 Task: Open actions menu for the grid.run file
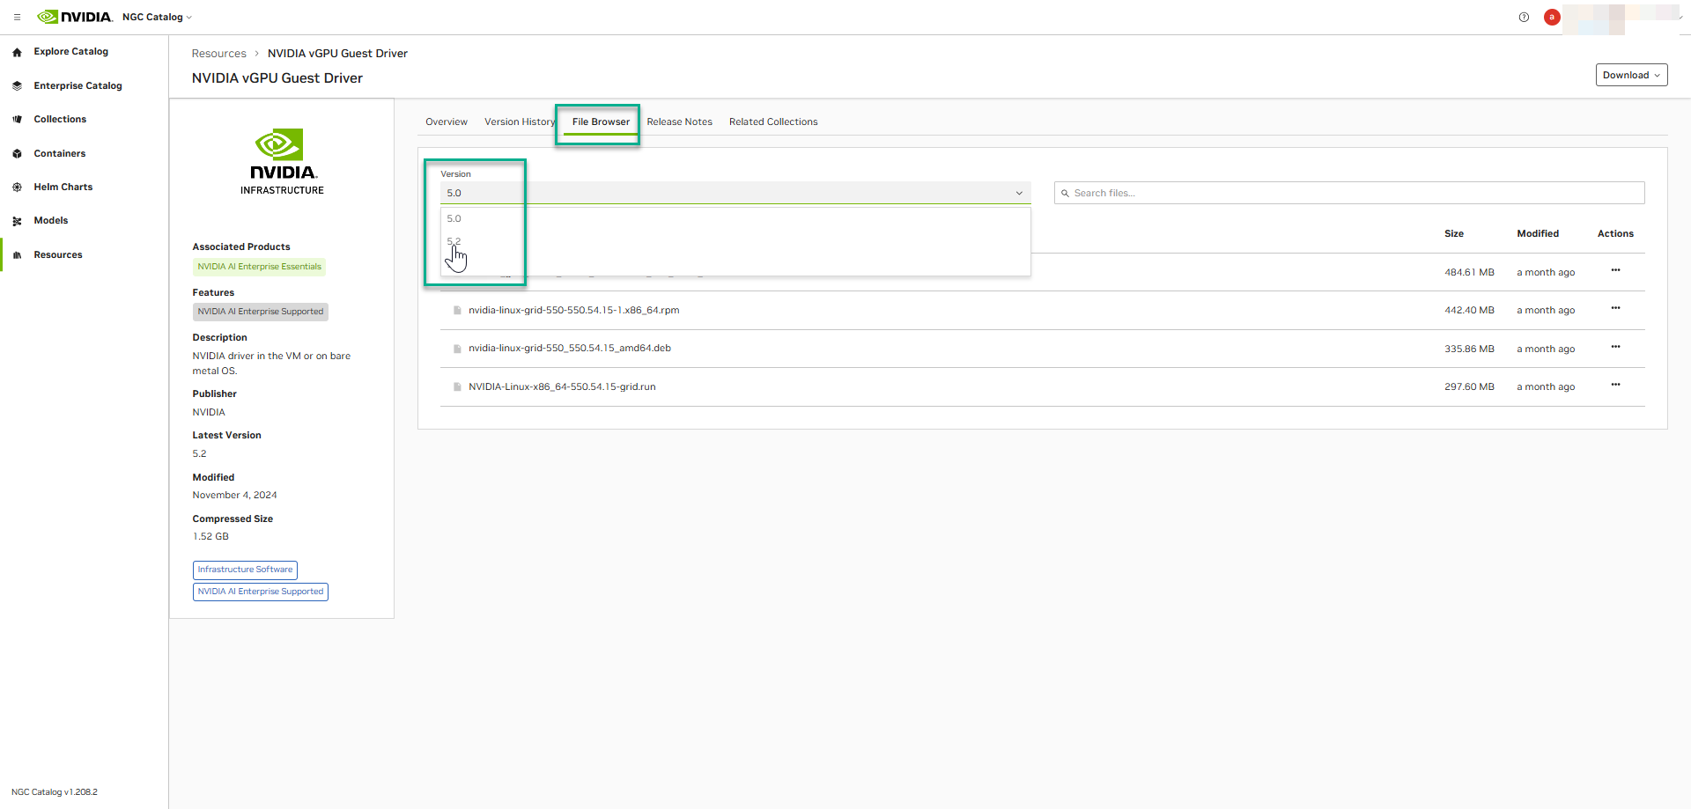pyautogui.click(x=1615, y=385)
